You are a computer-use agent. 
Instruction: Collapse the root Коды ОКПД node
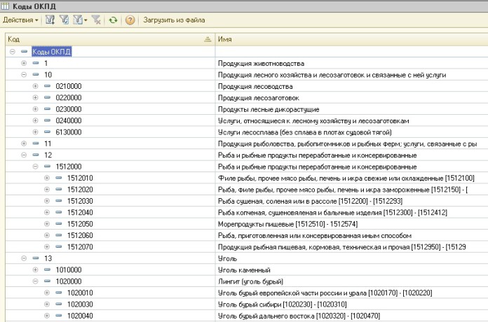[12, 52]
